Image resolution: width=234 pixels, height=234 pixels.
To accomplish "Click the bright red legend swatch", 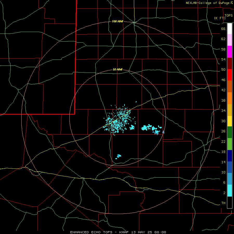I will click(230, 75).
